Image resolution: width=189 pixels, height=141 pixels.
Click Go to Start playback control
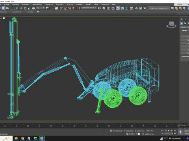click(162, 131)
